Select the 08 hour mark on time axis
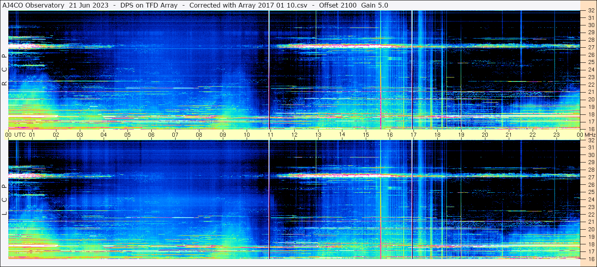This screenshot has width=597, height=267. (199, 135)
